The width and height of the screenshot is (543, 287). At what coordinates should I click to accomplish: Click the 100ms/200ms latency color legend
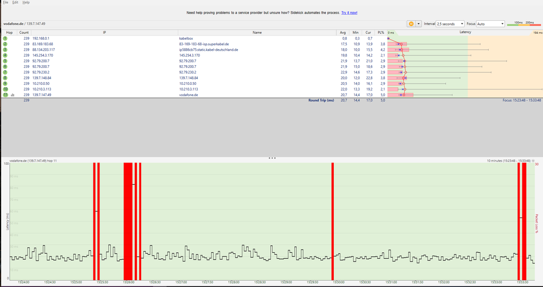524,23
